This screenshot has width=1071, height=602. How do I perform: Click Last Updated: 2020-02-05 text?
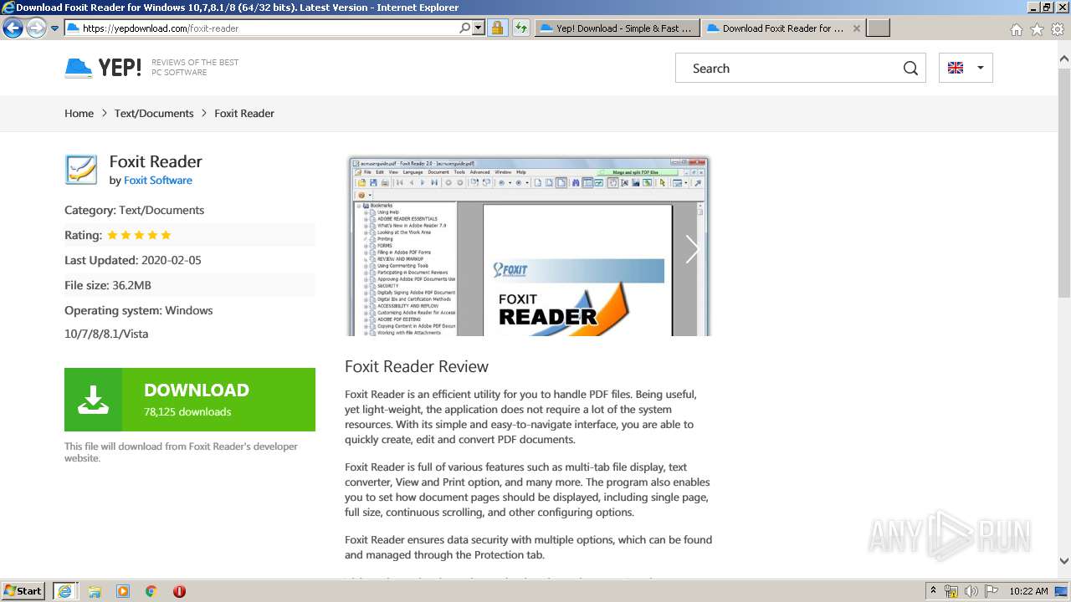(x=133, y=261)
